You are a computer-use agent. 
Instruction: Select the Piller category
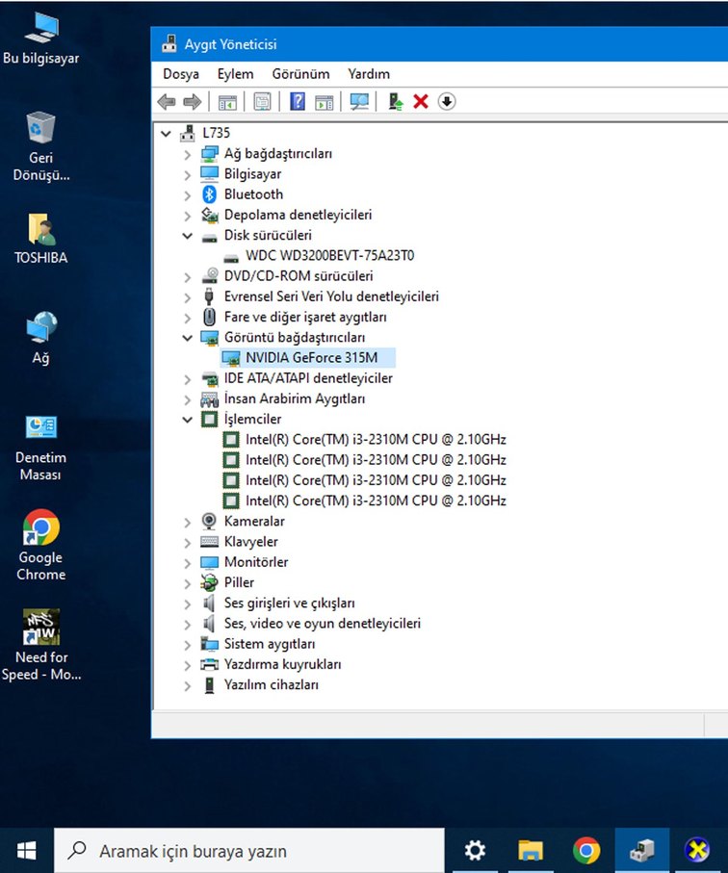pos(239,582)
